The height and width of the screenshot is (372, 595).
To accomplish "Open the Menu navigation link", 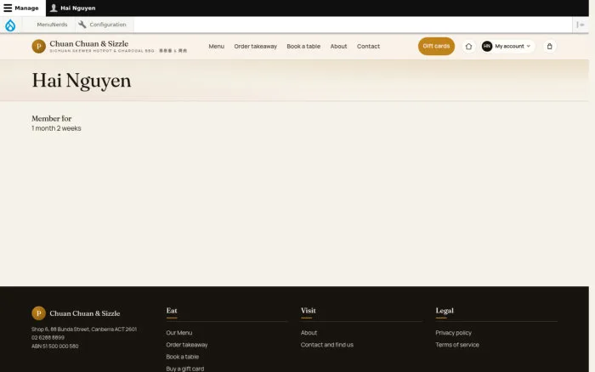I will [x=216, y=46].
